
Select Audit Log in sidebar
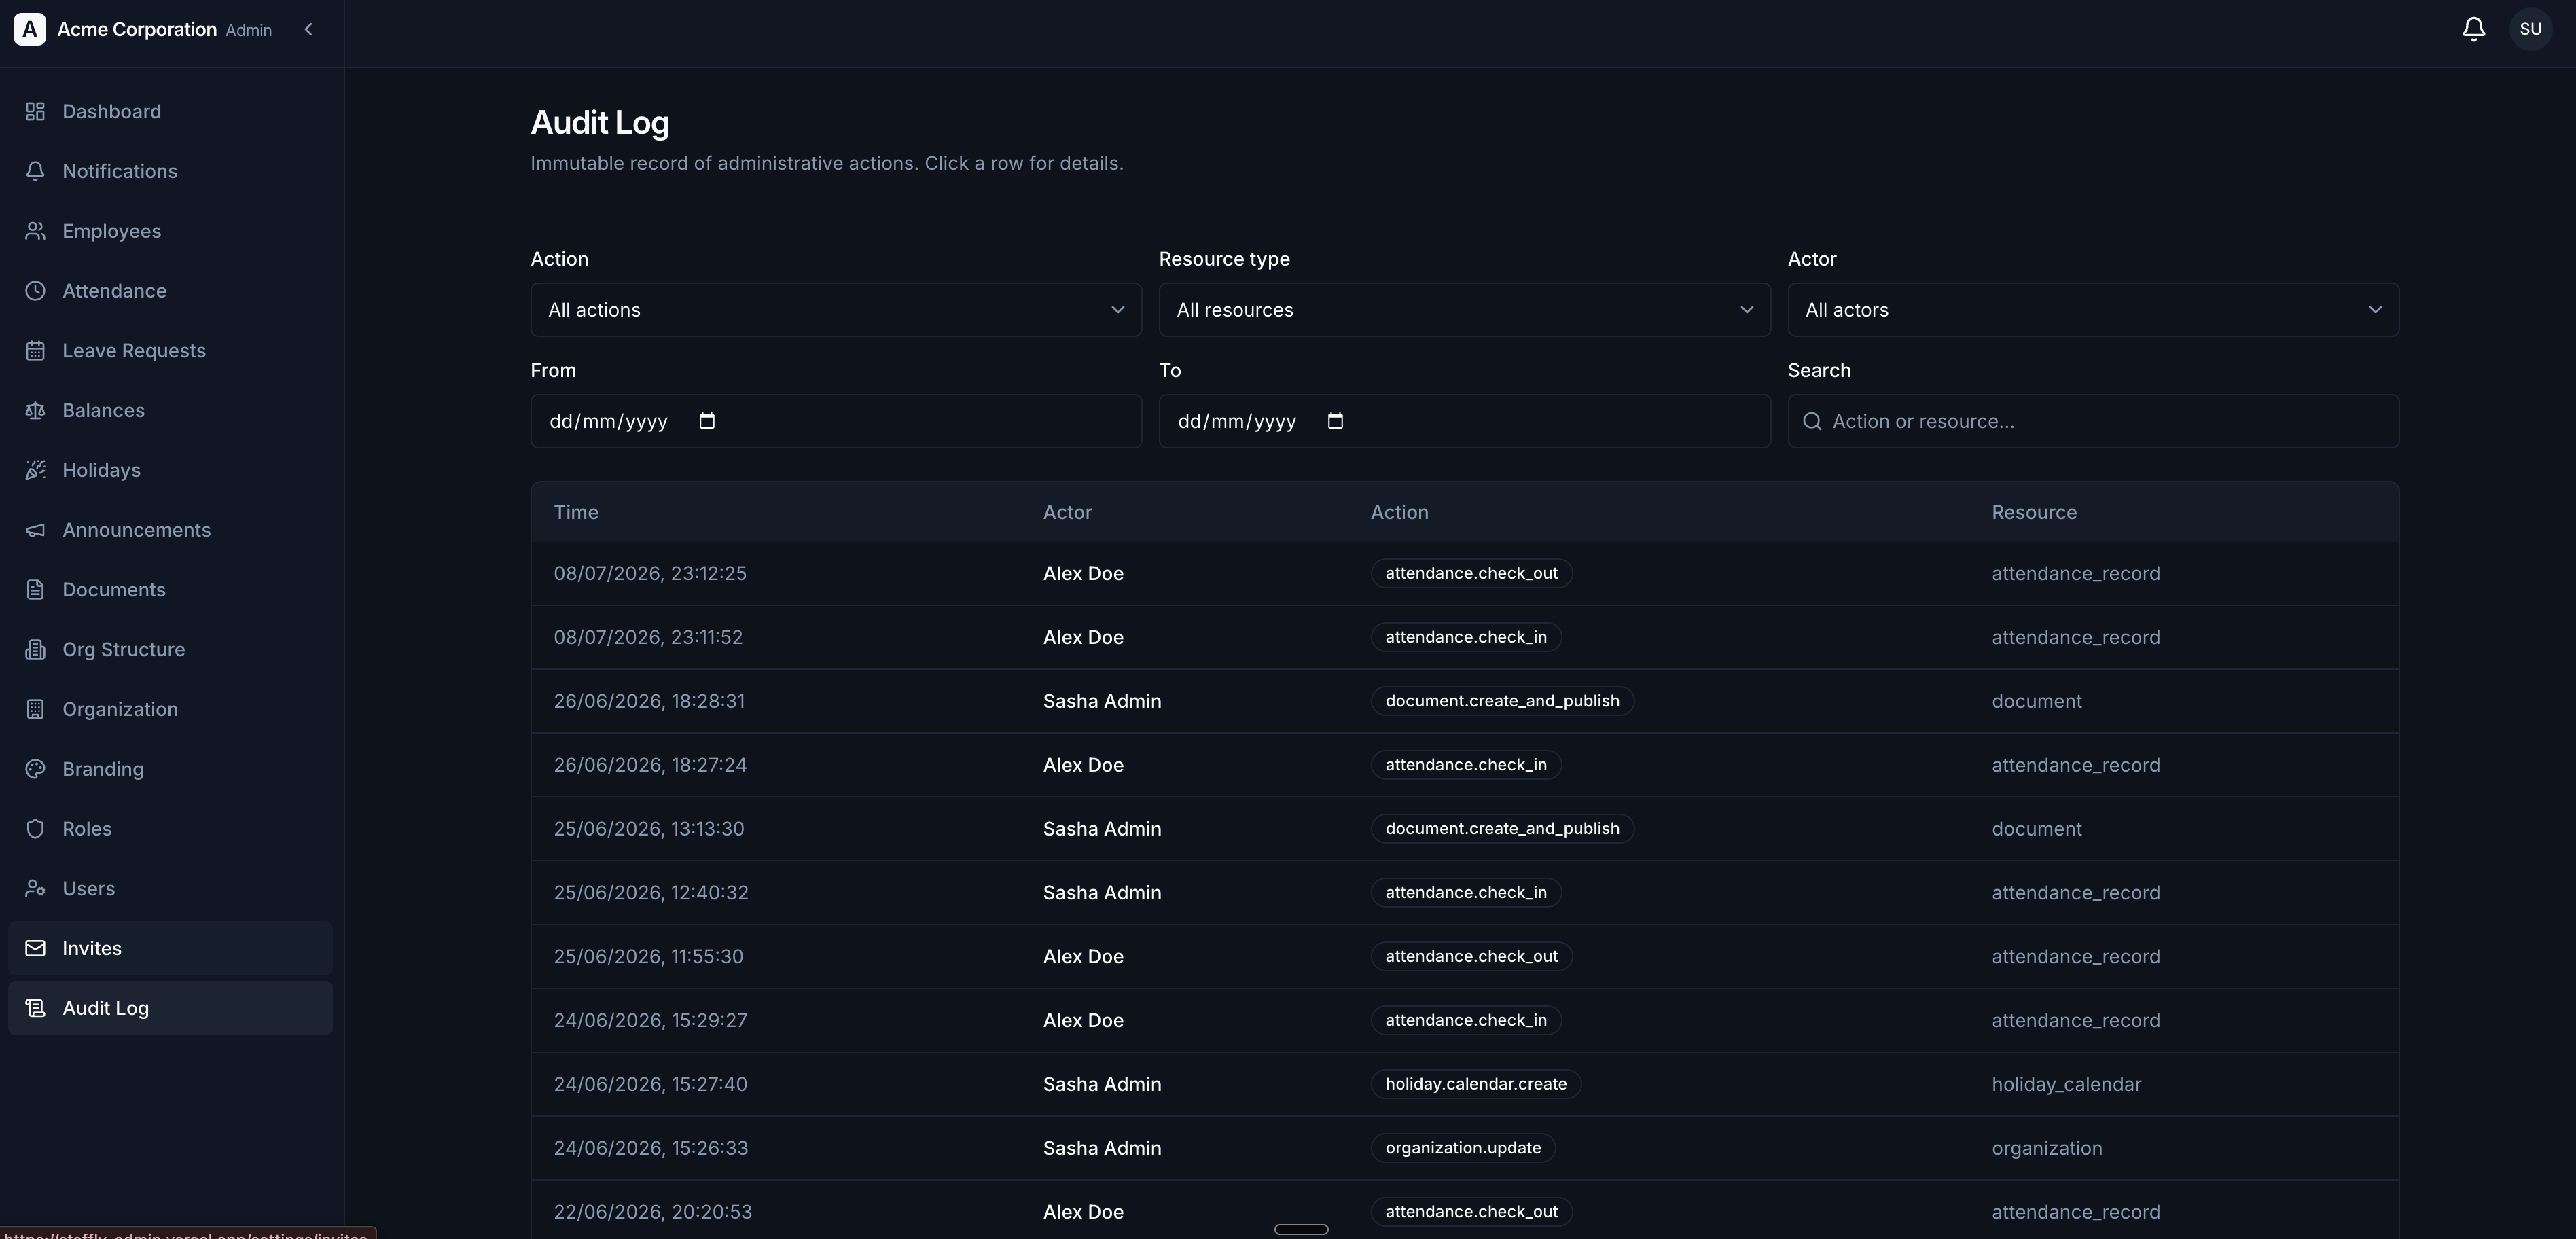click(x=170, y=1008)
